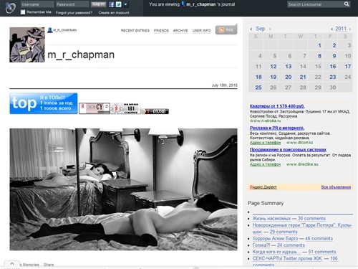Select September 1 in the calendar
This screenshot has width=358, height=269.
coord(319,45)
